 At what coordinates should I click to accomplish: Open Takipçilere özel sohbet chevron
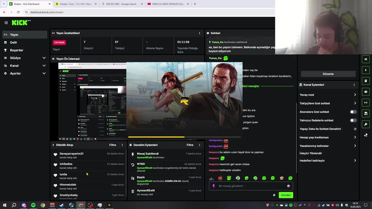[x=355, y=103]
